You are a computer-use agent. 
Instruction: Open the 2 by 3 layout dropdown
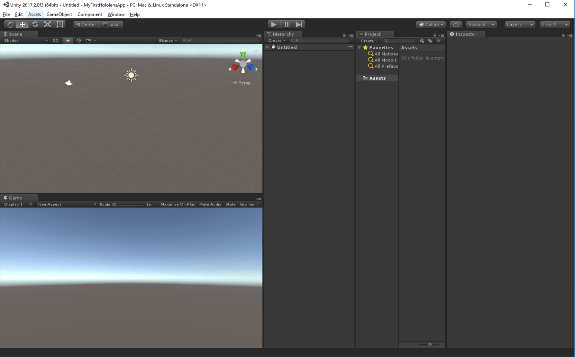click(x=555, y=24)
